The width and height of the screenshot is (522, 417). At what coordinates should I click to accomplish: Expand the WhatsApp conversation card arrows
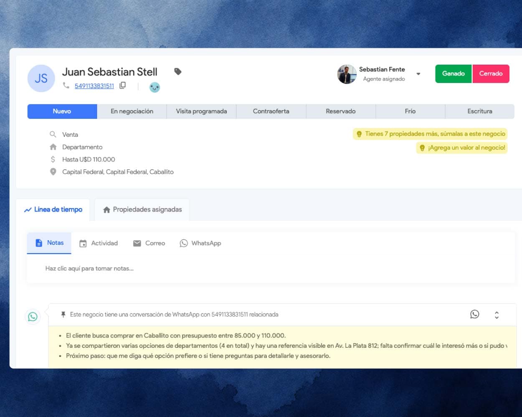coord(497,315)
